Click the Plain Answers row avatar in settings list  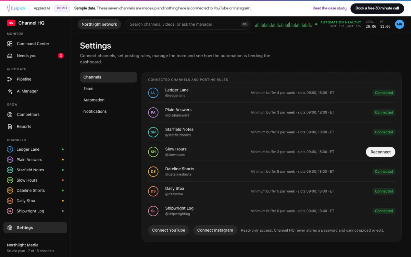(x=153, y=112)
